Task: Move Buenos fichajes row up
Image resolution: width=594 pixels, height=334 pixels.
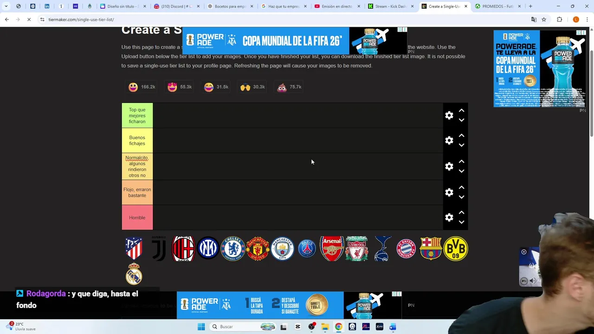Action: [x=461, y=136]
